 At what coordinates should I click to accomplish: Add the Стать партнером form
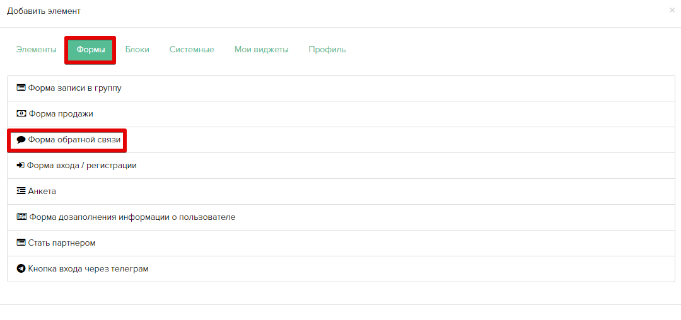341,243
